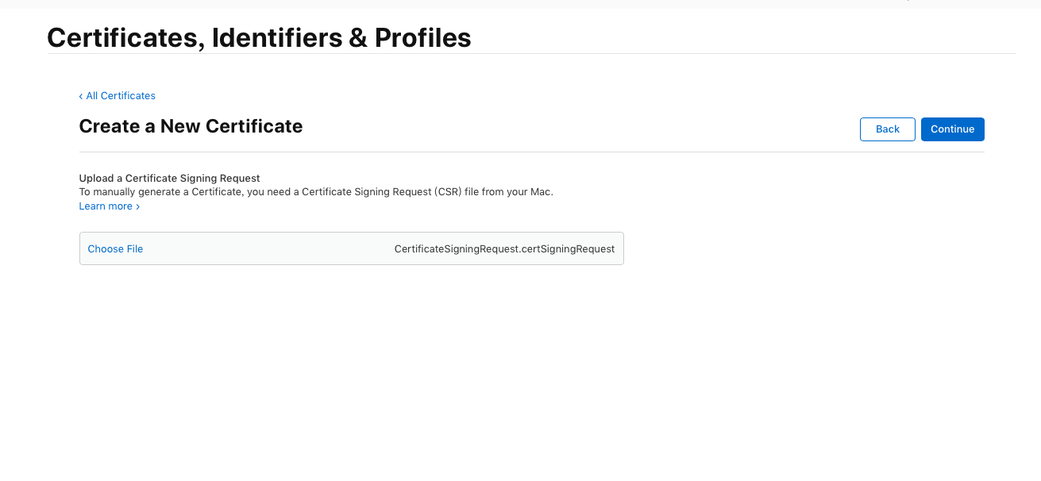Viewport: 1041px width, 481px height.
Task: Click Upload a Certificate Signing Request subheading
Action: coord(169,179)
